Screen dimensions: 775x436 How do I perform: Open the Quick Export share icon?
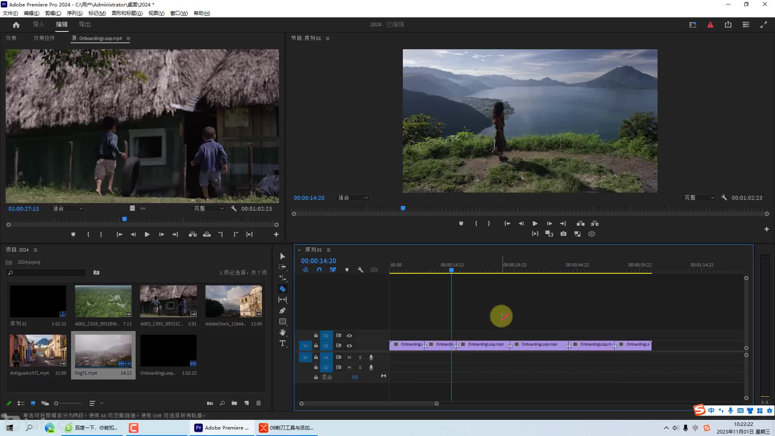click(x=728, y=25)
